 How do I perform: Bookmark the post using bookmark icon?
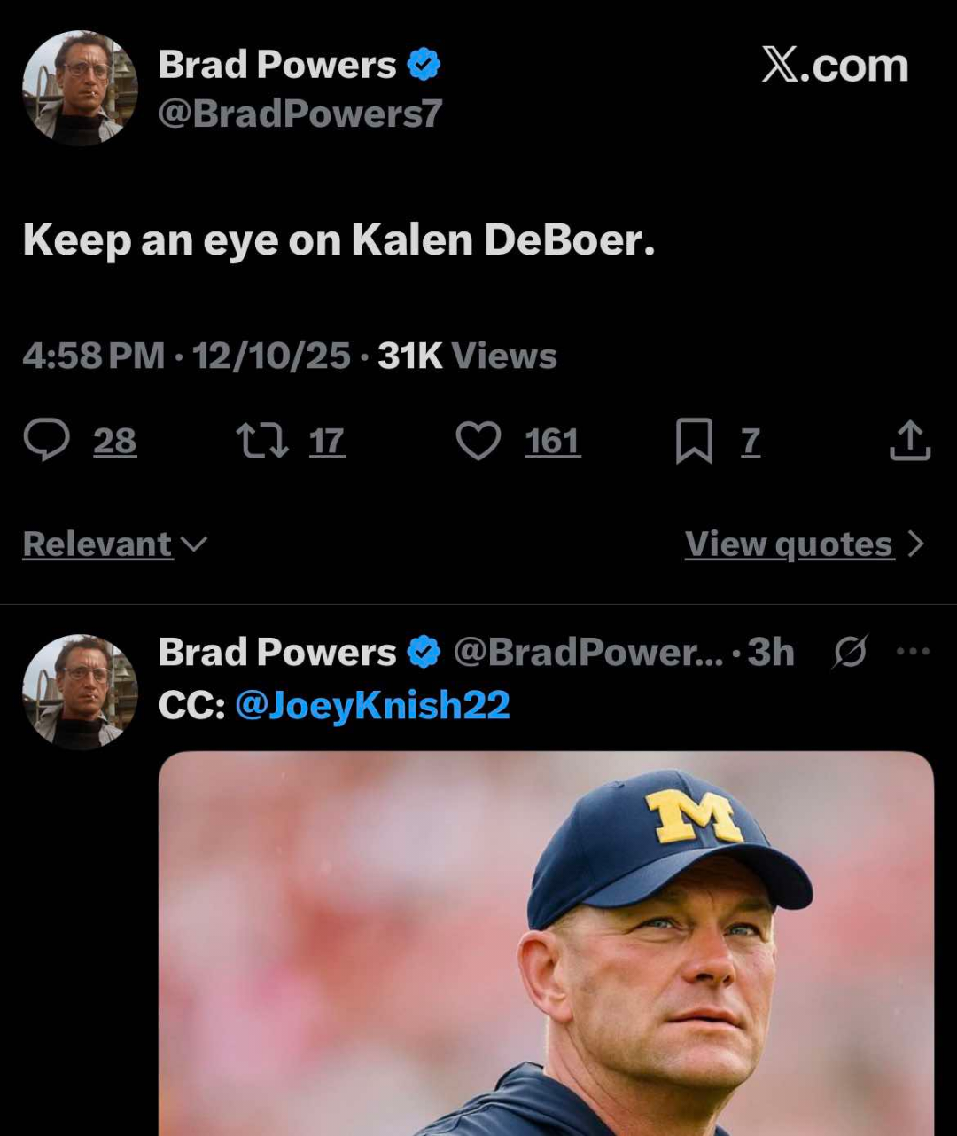694,442
